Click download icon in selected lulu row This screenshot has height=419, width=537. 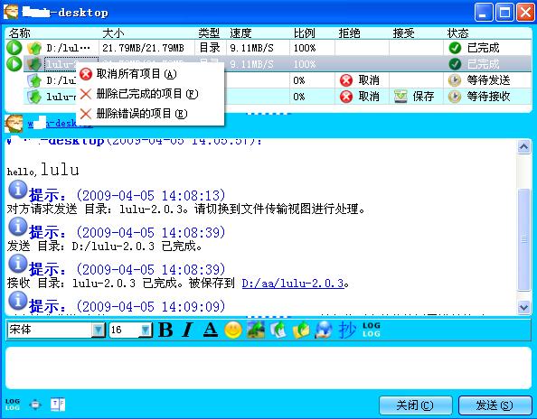pyautogui.click(x=34, y=64)
